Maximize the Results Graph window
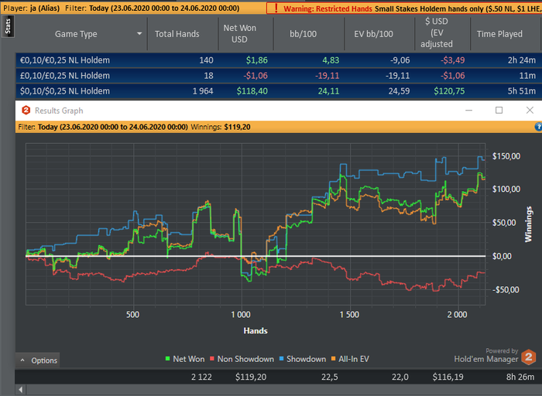This screenshot has width=542, height=396. click(499, 111)
